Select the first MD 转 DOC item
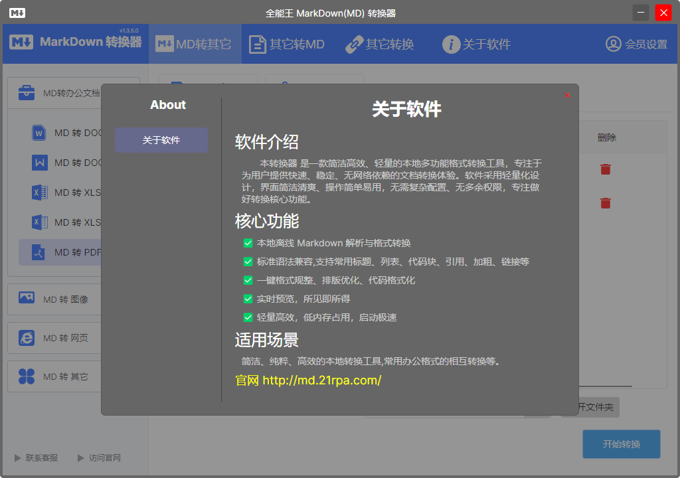Image resolution: width=680 pixels, height=478 pixels. tap(60, 133)
